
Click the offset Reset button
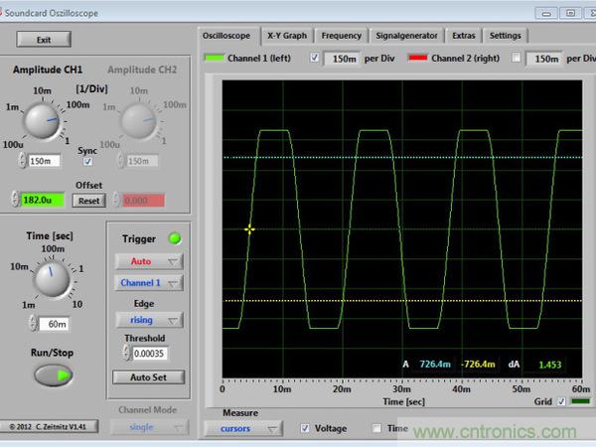87,200
